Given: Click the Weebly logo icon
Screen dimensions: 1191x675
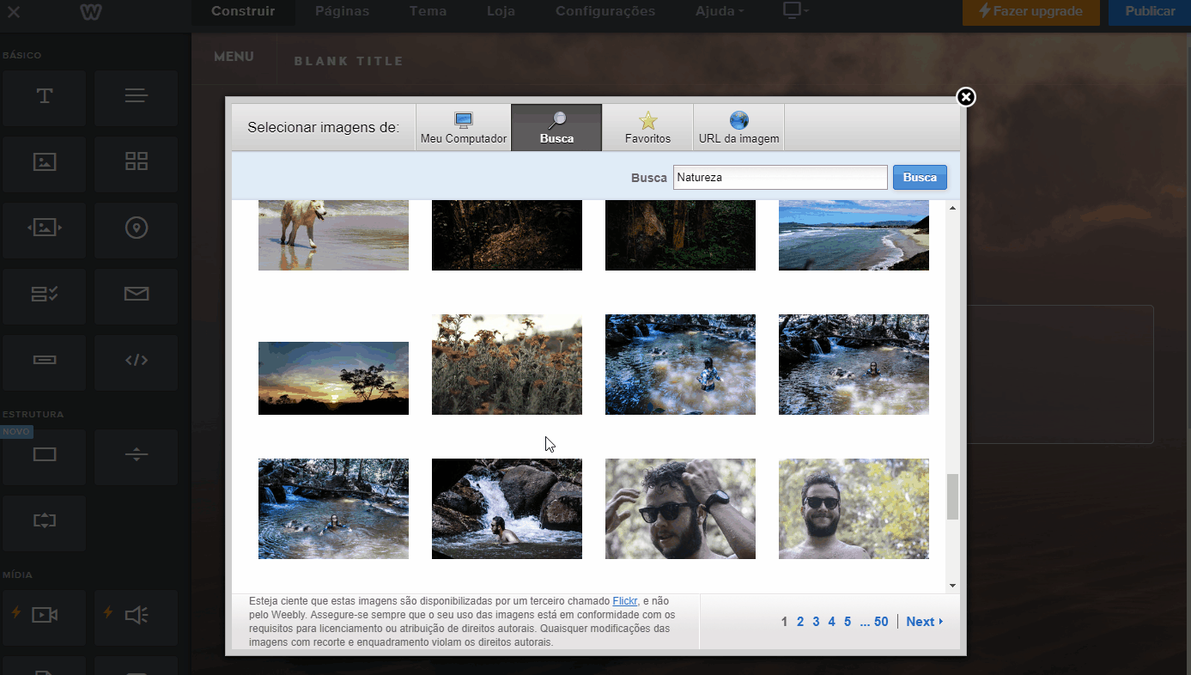Looking at the screenshot, I should (x=93, y=12).
